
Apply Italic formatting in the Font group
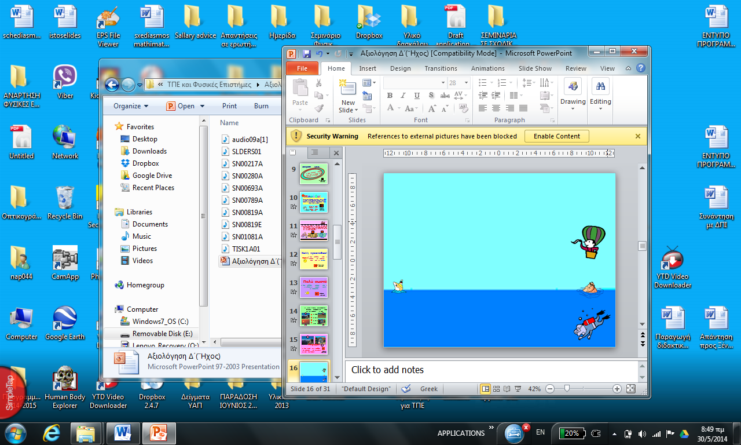click(x=404, y=96)
